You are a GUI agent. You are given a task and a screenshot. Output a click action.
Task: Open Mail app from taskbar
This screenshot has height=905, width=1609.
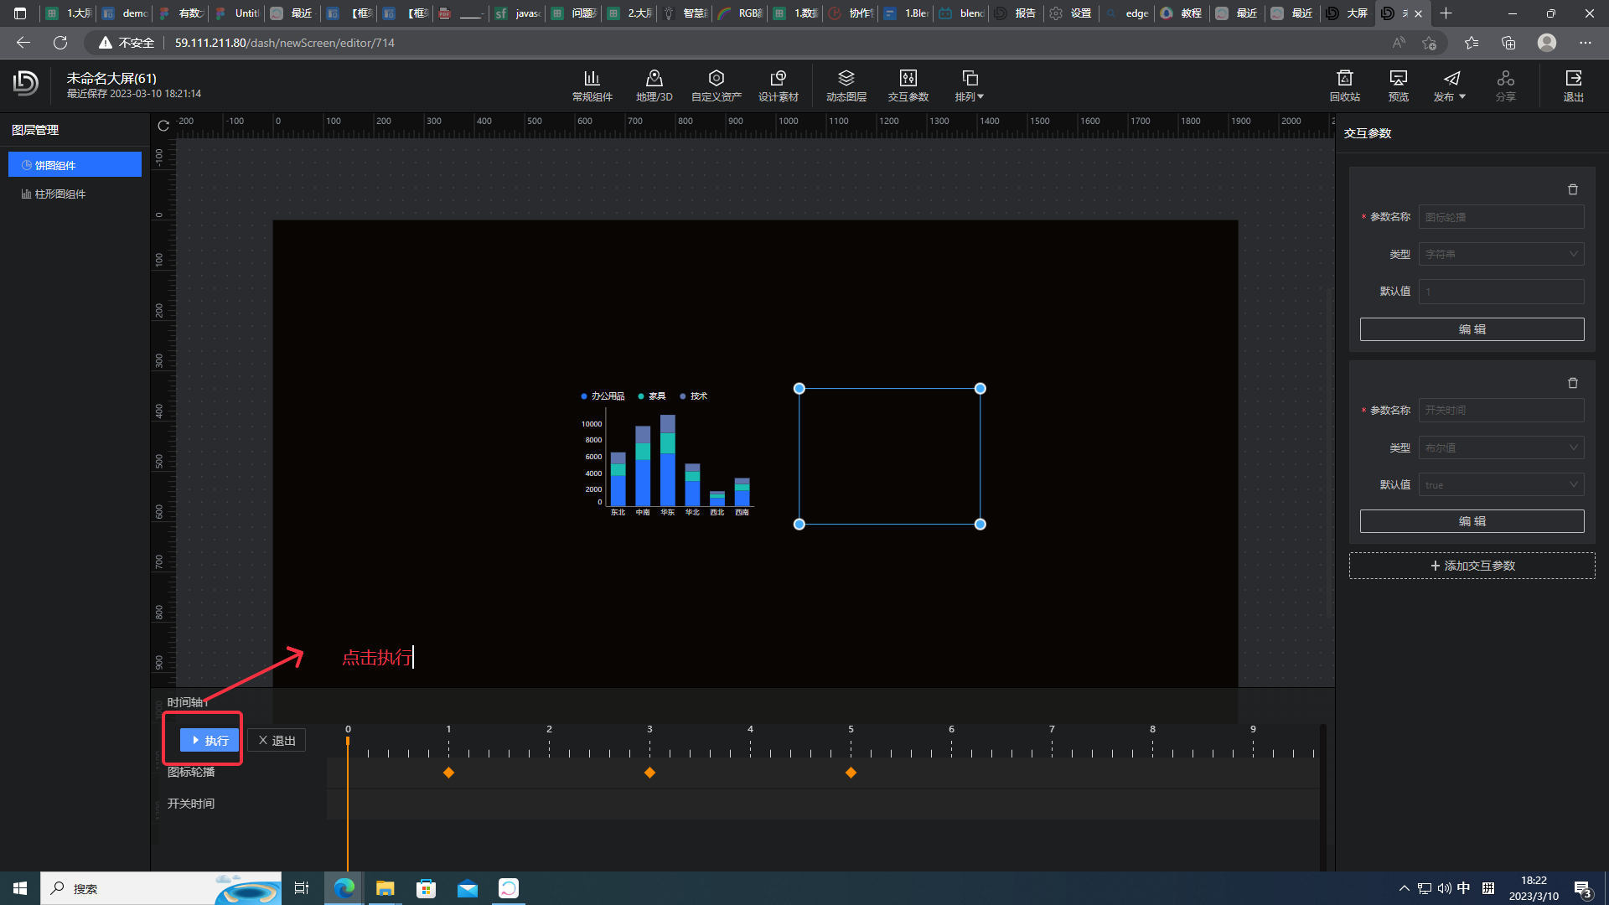pos(467,888)
